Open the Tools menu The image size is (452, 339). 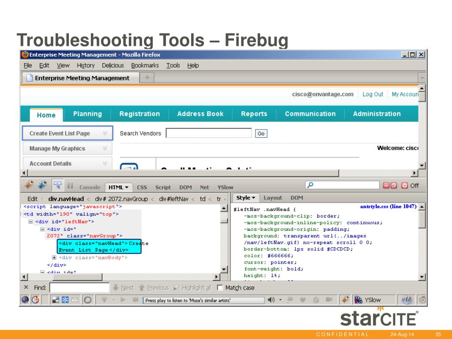173,65
